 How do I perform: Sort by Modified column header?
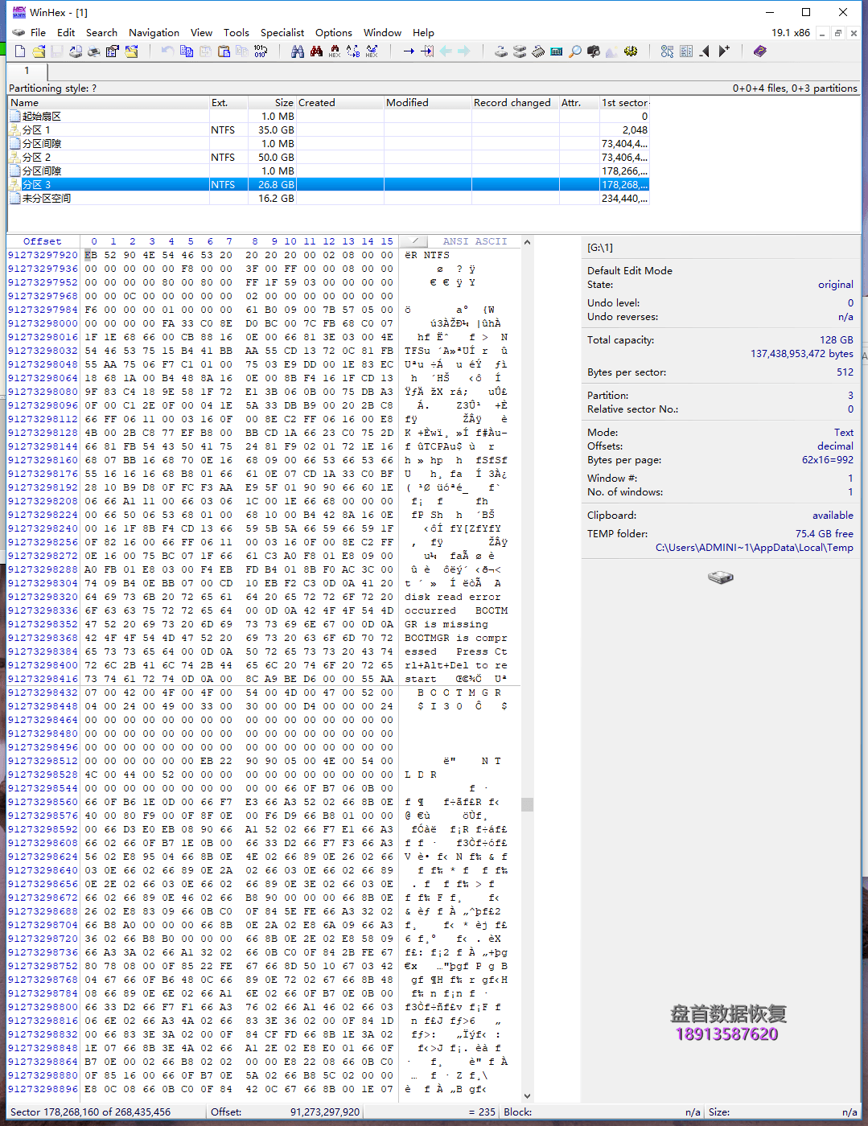pyautogui.click(x=427, y=103)
